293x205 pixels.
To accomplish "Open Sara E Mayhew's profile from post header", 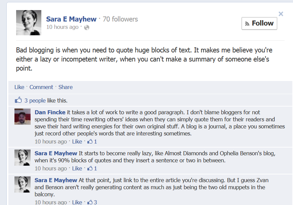I will coord(71,19).
